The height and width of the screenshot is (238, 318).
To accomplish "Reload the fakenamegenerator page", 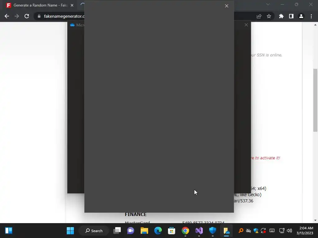I will point(27,16).
